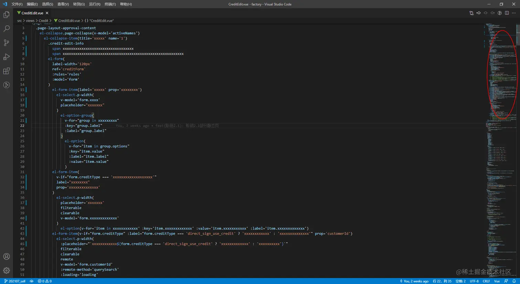Click the Vue icon on the CreditEdit.vue tab
The height and width of the screenshot is (284, 520).
(x=19, y=13)
